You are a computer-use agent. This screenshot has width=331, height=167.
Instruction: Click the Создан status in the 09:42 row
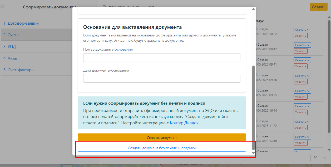click(x=263, y=45)
